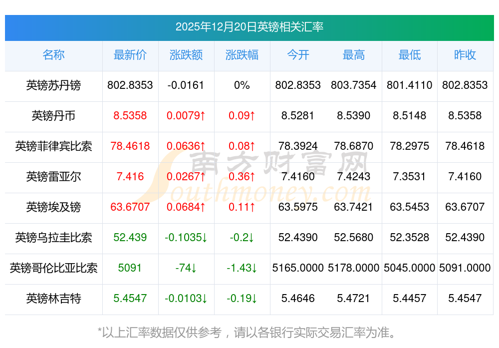Click high value 5178.0000

[354, 268]
